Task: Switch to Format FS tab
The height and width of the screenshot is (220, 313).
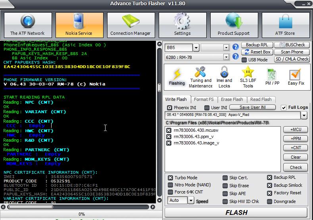Action: [x=204, y=99]
